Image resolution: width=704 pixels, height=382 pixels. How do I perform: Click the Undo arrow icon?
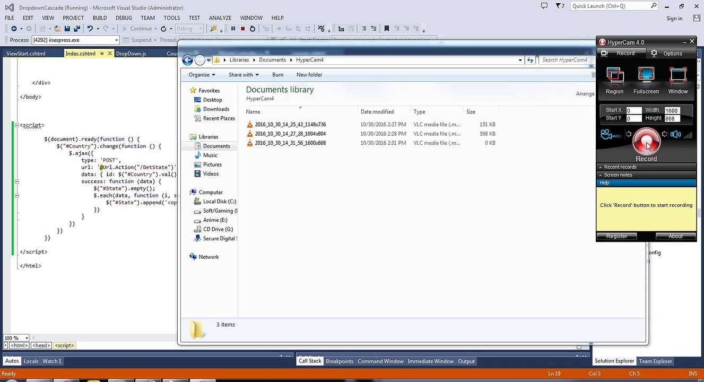tap(90, 29)
